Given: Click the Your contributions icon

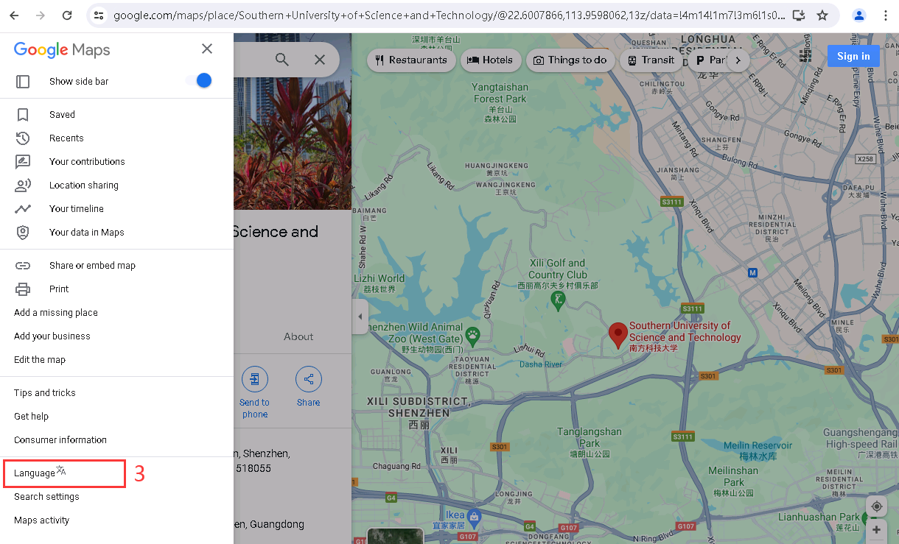Looking at the screenshot, I should [23, 162].
